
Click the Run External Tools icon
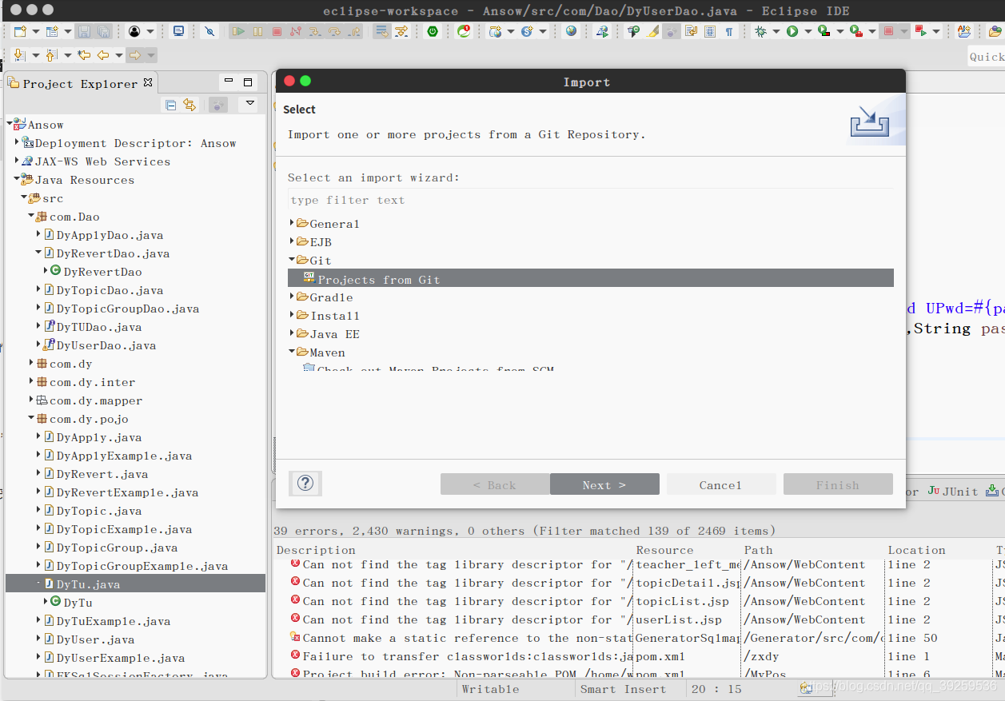click(855, 31)
